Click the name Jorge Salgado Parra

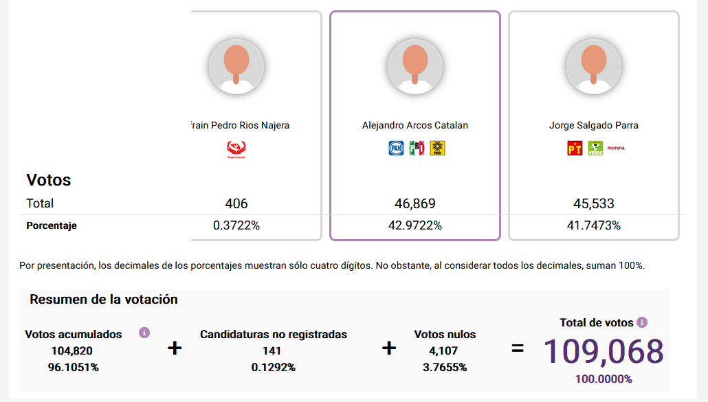click(x=593, y=125)
